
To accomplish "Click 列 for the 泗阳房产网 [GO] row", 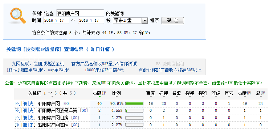I will point(19,103).
